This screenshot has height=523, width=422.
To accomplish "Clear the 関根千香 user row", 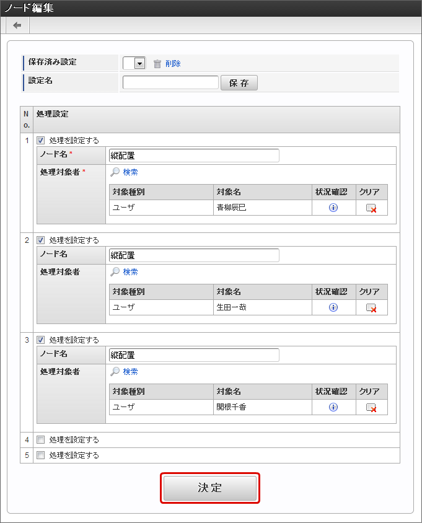I will (x=371, y=408).
